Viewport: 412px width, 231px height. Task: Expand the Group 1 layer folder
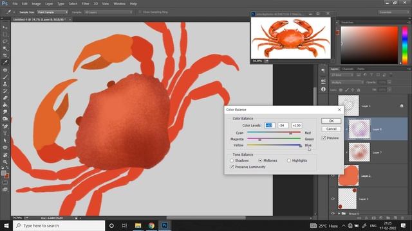[x=339, y=214]
